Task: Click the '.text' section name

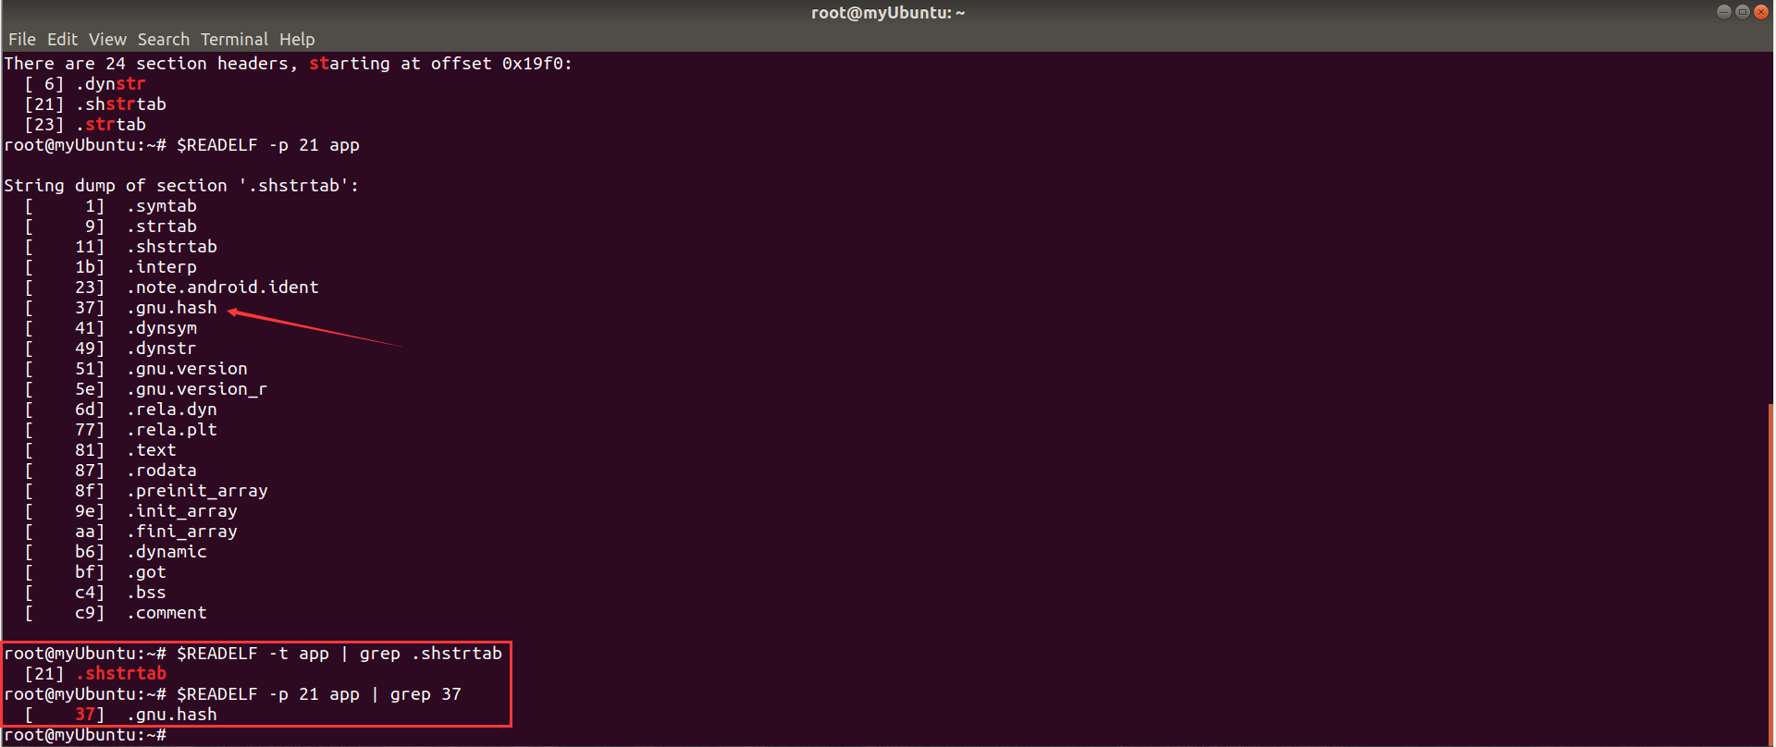Action: [x=152, y=450]
